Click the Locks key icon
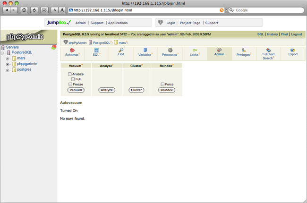Image resolution: width=307 pixels, height=203 pixels. pyautogui.click(x=195, y=51)
